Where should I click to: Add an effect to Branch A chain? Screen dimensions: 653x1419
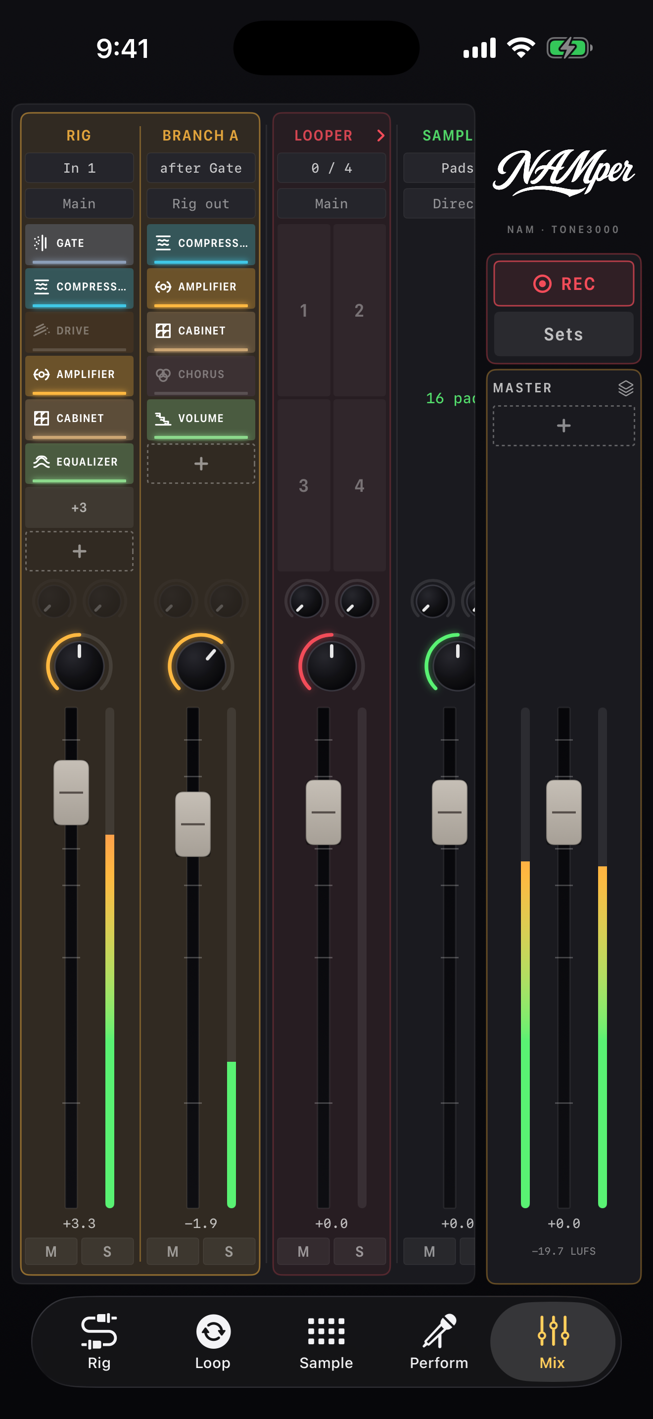coord(201,464)
